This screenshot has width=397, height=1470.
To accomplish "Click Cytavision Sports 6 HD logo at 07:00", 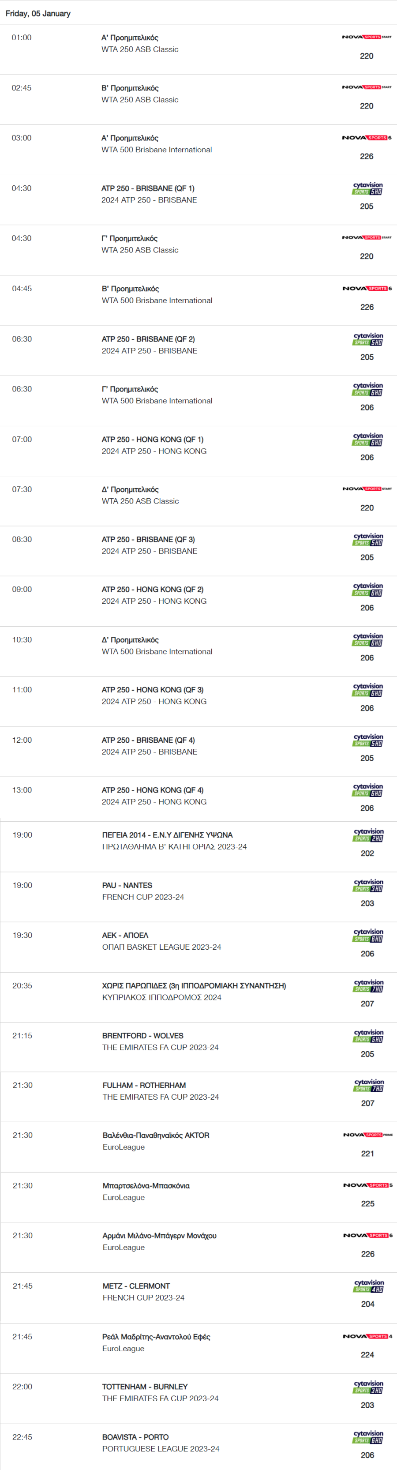I will pos(367,440).
